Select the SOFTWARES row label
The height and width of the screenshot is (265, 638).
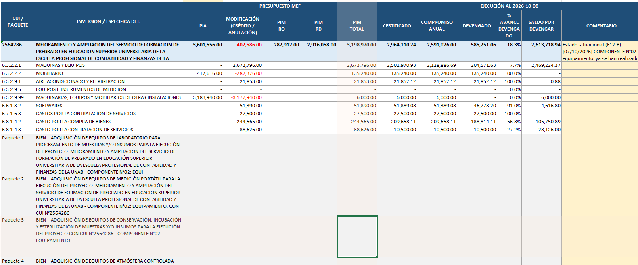109,106
